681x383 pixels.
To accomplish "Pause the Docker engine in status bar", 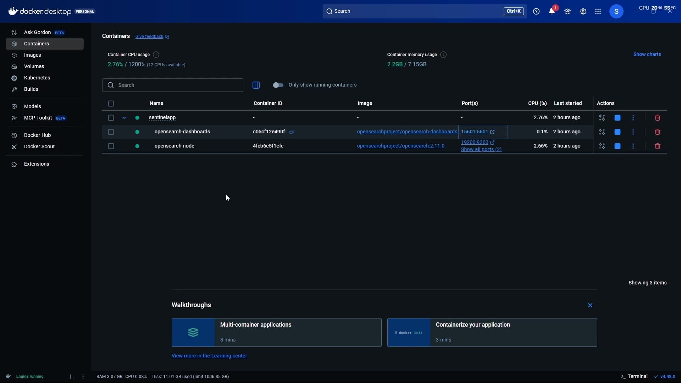I will point(72,377).
